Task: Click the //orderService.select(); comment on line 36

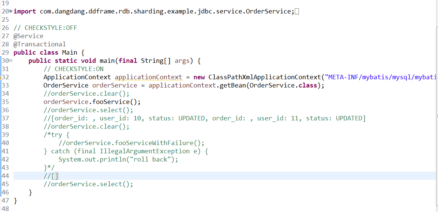Action: (88, 110)
